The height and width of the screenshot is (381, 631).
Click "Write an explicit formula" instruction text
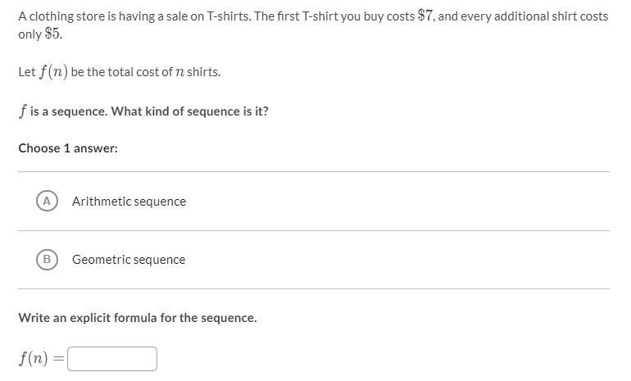(138, 318)
